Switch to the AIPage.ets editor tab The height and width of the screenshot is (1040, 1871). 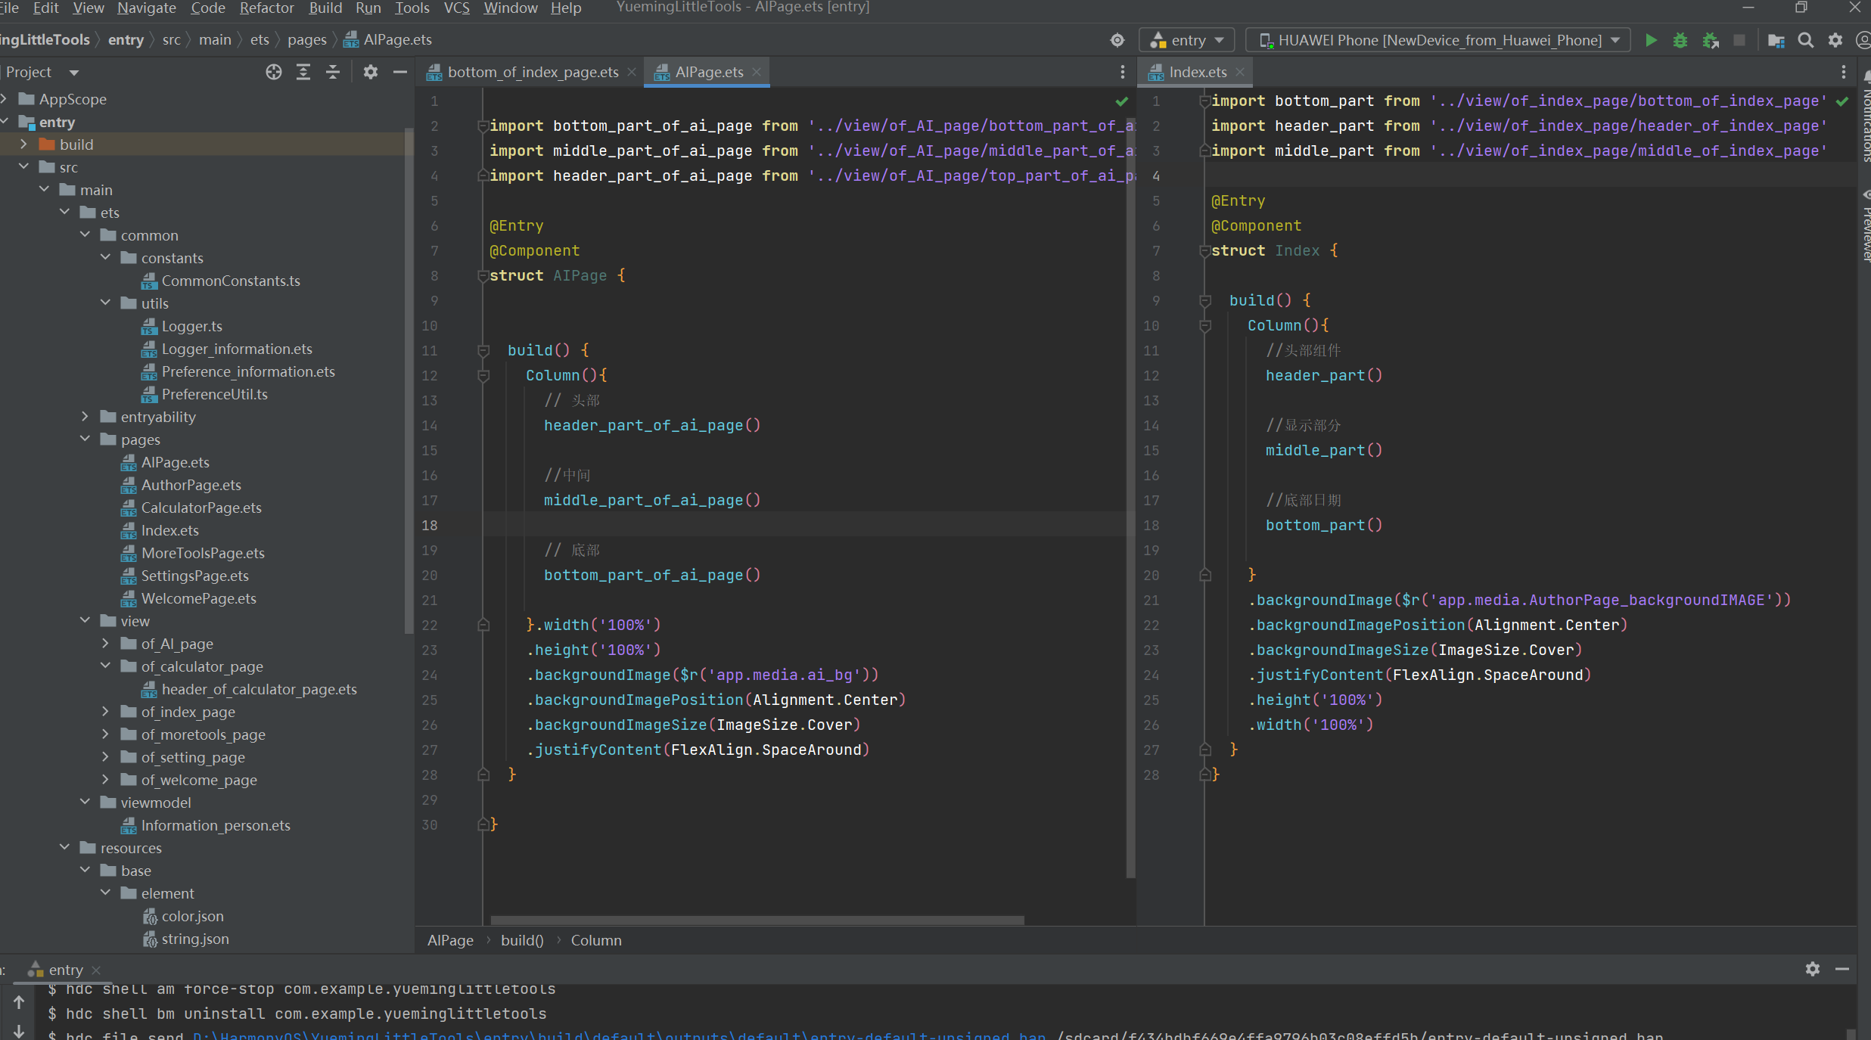(x=709, y=72)
